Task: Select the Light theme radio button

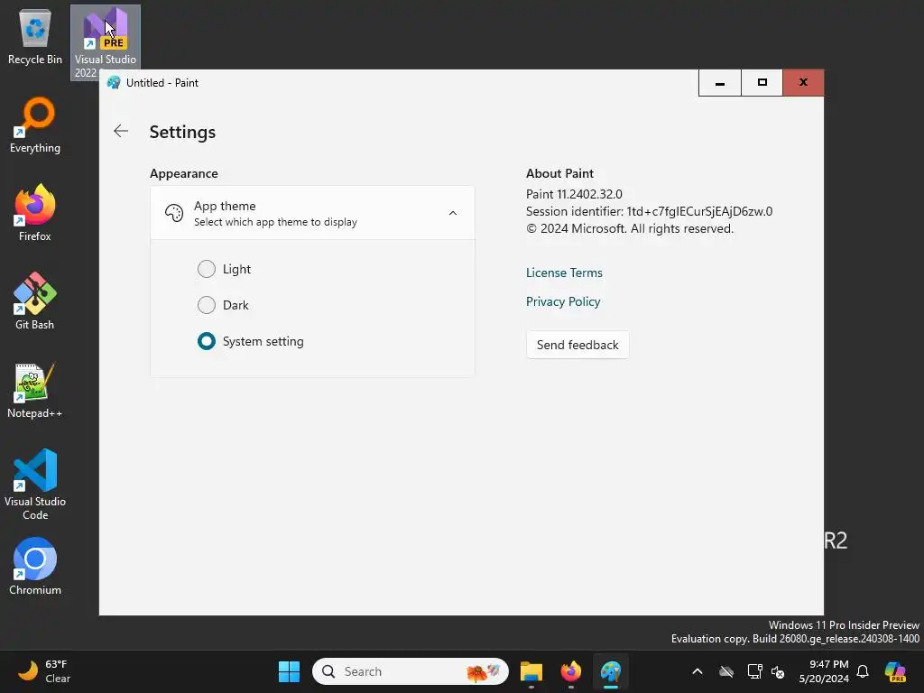Action: (x=207, y=269)
